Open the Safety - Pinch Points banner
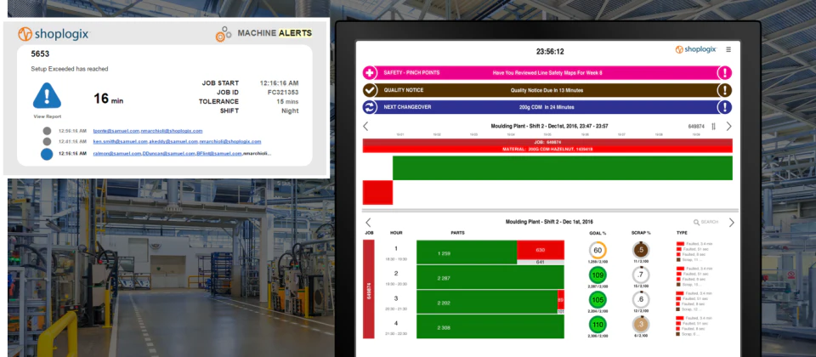816x357 pixels. pyautogui.click(x=547, y=73)
